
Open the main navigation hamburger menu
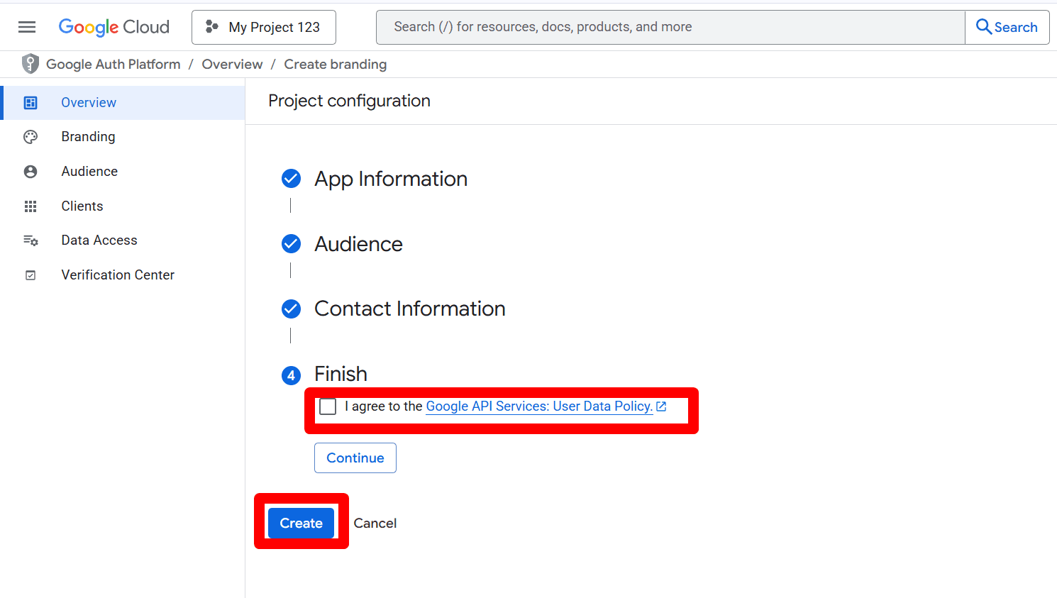point(27,27)
